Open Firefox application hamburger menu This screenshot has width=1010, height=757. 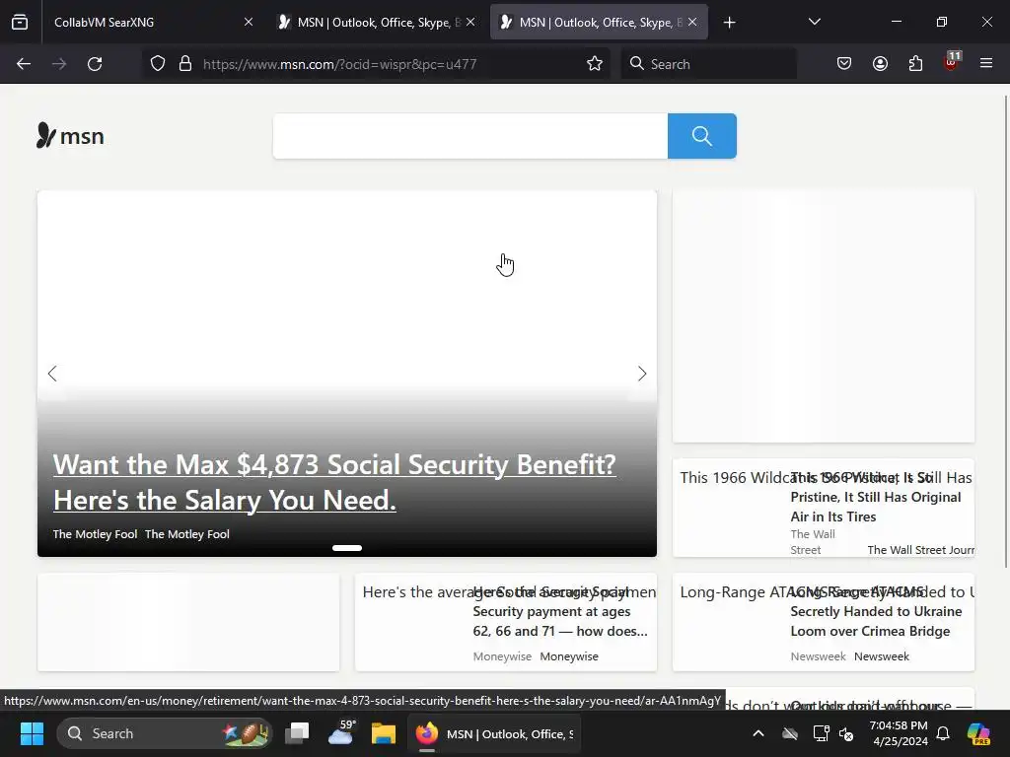point(986,64)
